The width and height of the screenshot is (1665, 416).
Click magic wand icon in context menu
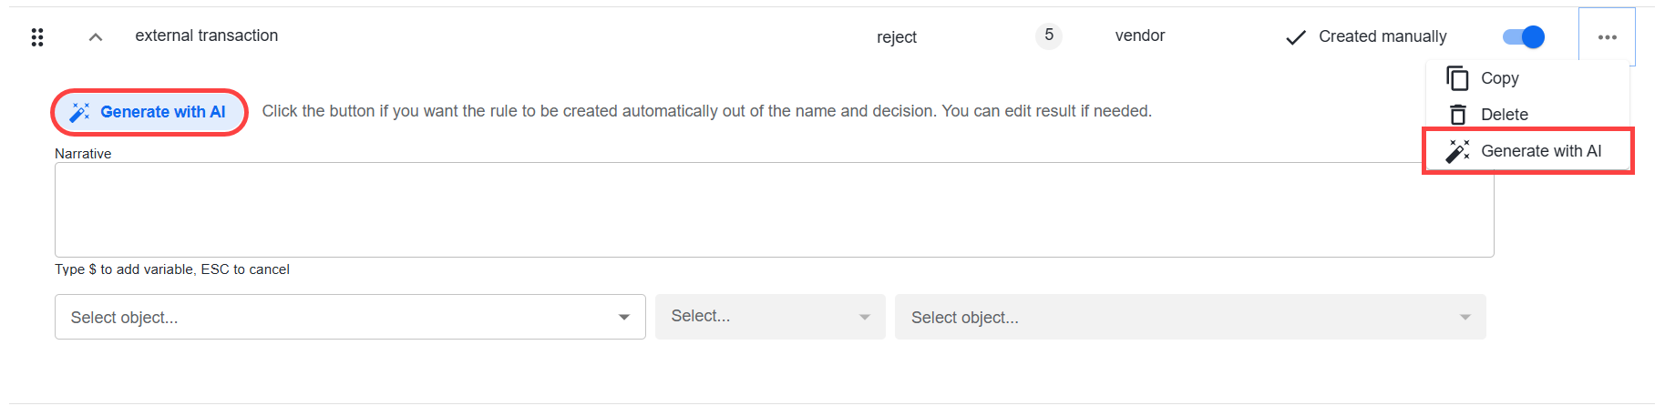pyautogui.click(x=1457, y=151)
